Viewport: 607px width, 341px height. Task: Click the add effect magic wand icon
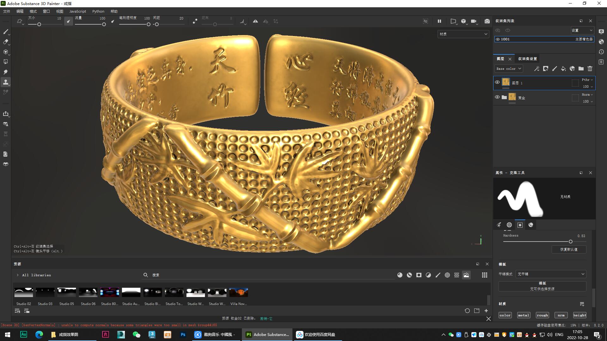(x=536, y=69)
